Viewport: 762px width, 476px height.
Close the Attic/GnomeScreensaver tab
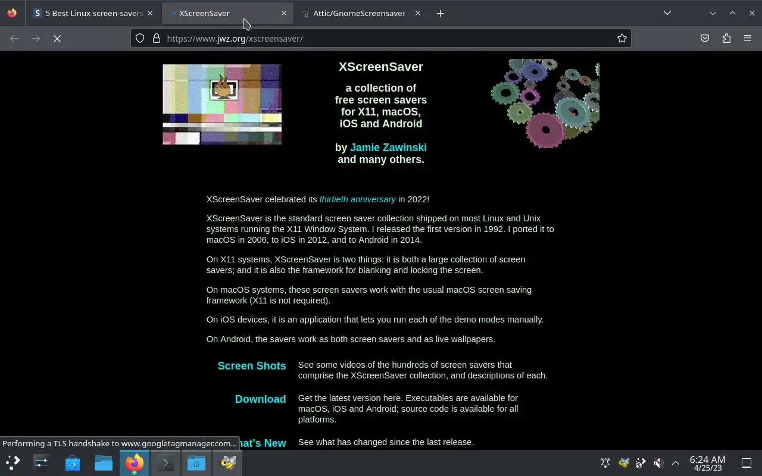(x=417, y=13)
